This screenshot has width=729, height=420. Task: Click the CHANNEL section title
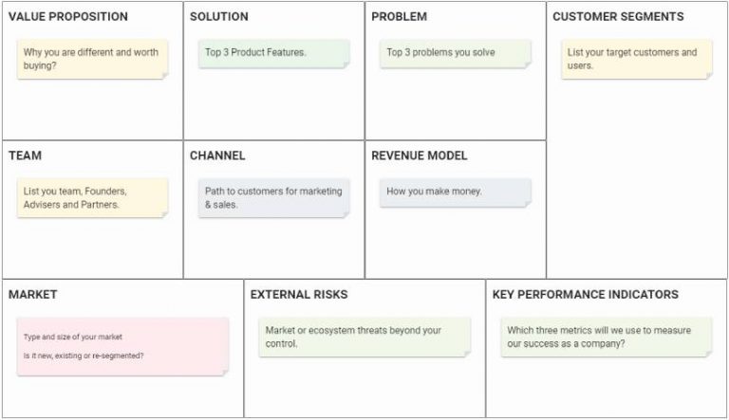coord(217,155)
